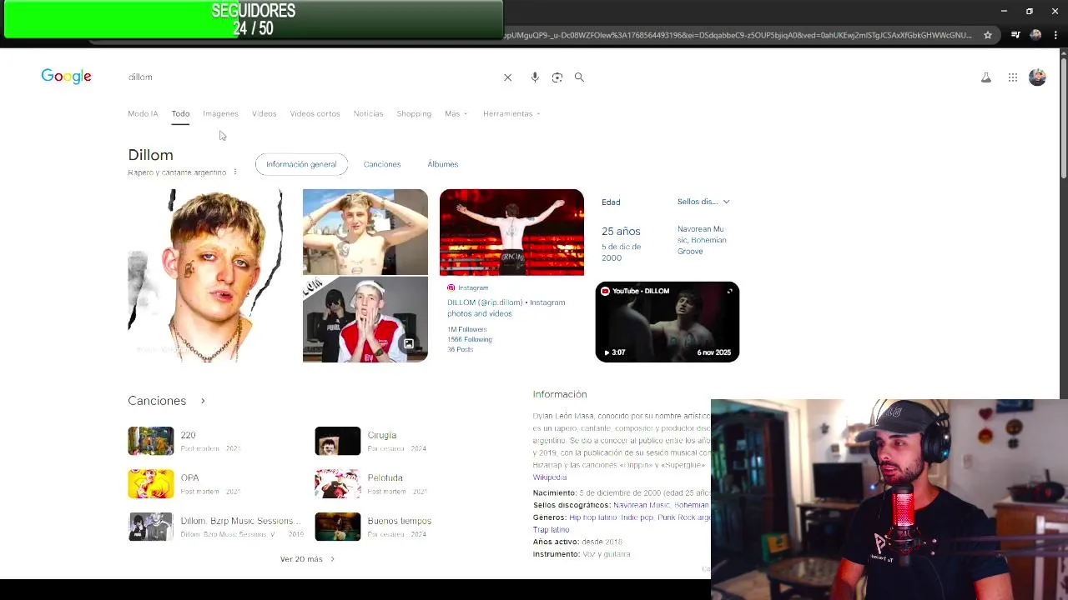Viewport: 1068px width, 600px height.
Task: Open Google Lens image search
Action: [557, 77]
